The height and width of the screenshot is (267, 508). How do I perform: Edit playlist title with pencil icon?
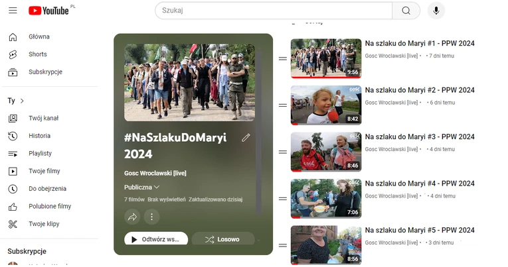(246, 138)
